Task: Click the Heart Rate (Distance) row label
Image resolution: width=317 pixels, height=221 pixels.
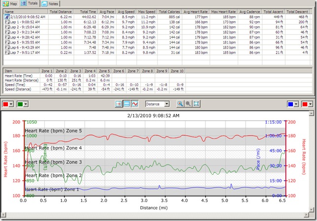Action: coord(22,80)
